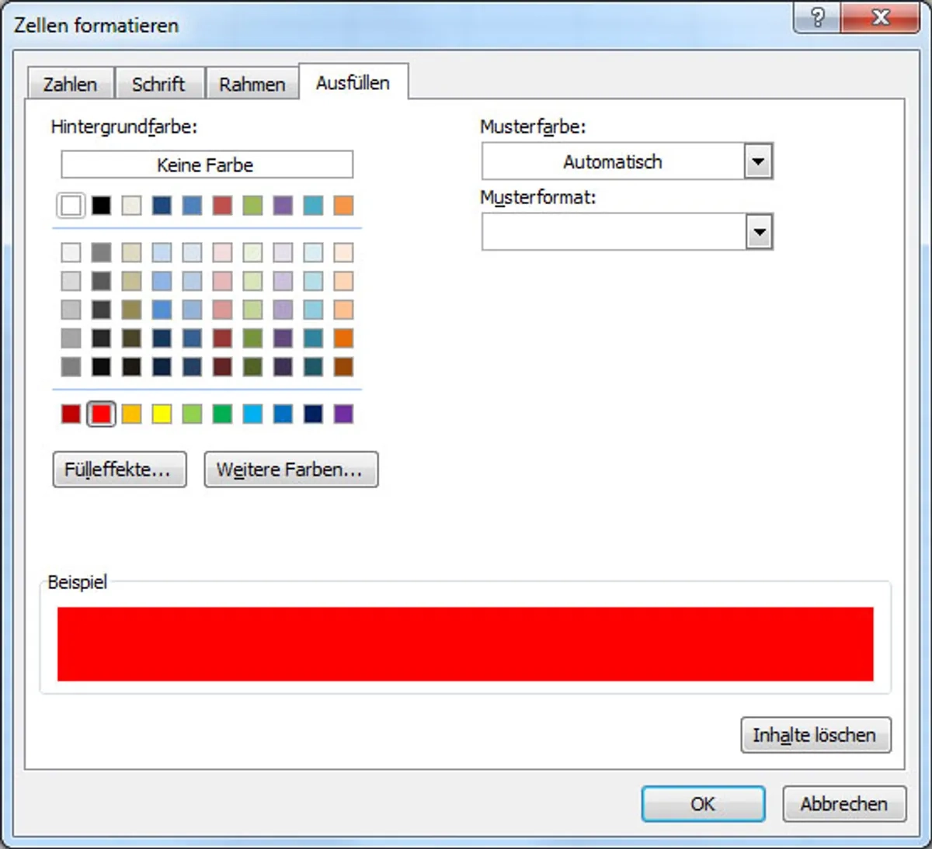Select light green standard color swatch
The width and height of the screenshot is (932, 849).
pos(192,414)
